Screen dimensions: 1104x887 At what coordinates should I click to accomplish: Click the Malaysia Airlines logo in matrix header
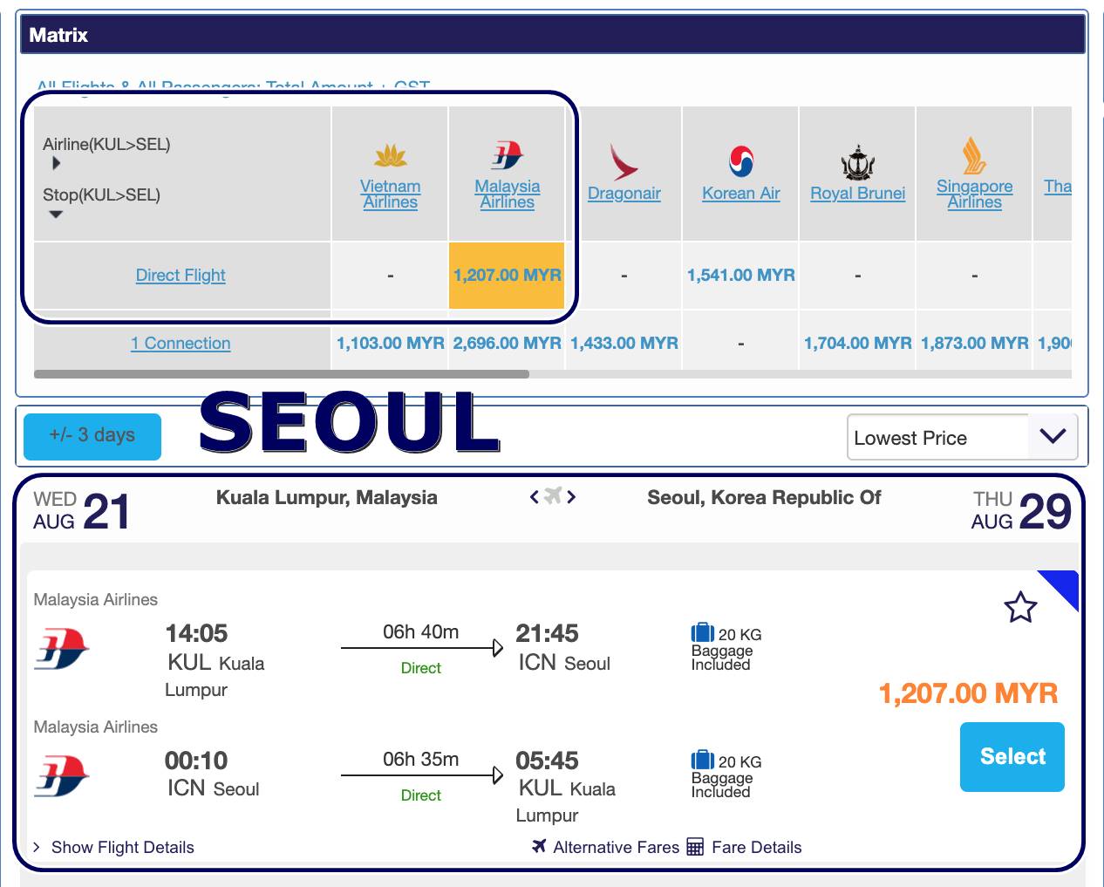coord(507,155)
